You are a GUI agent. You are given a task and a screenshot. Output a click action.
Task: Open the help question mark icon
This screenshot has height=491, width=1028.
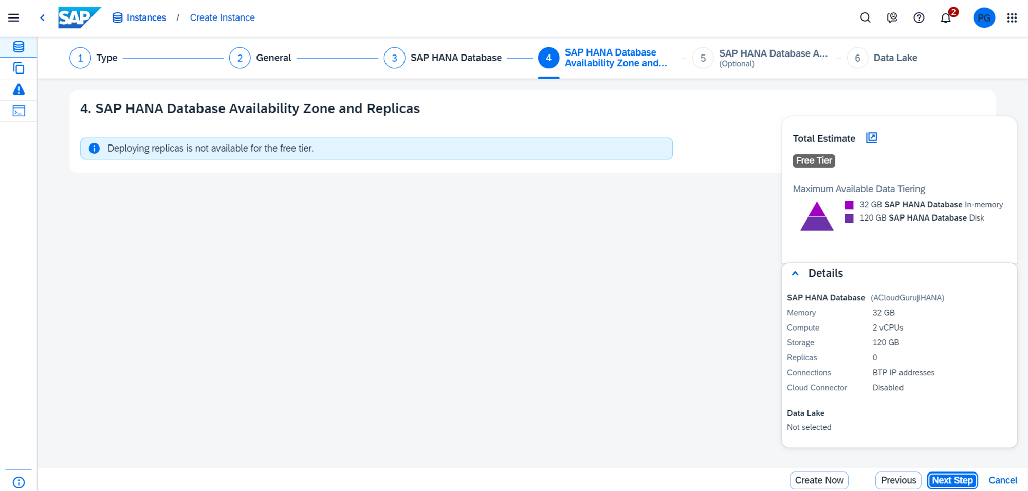coord(919,18)
